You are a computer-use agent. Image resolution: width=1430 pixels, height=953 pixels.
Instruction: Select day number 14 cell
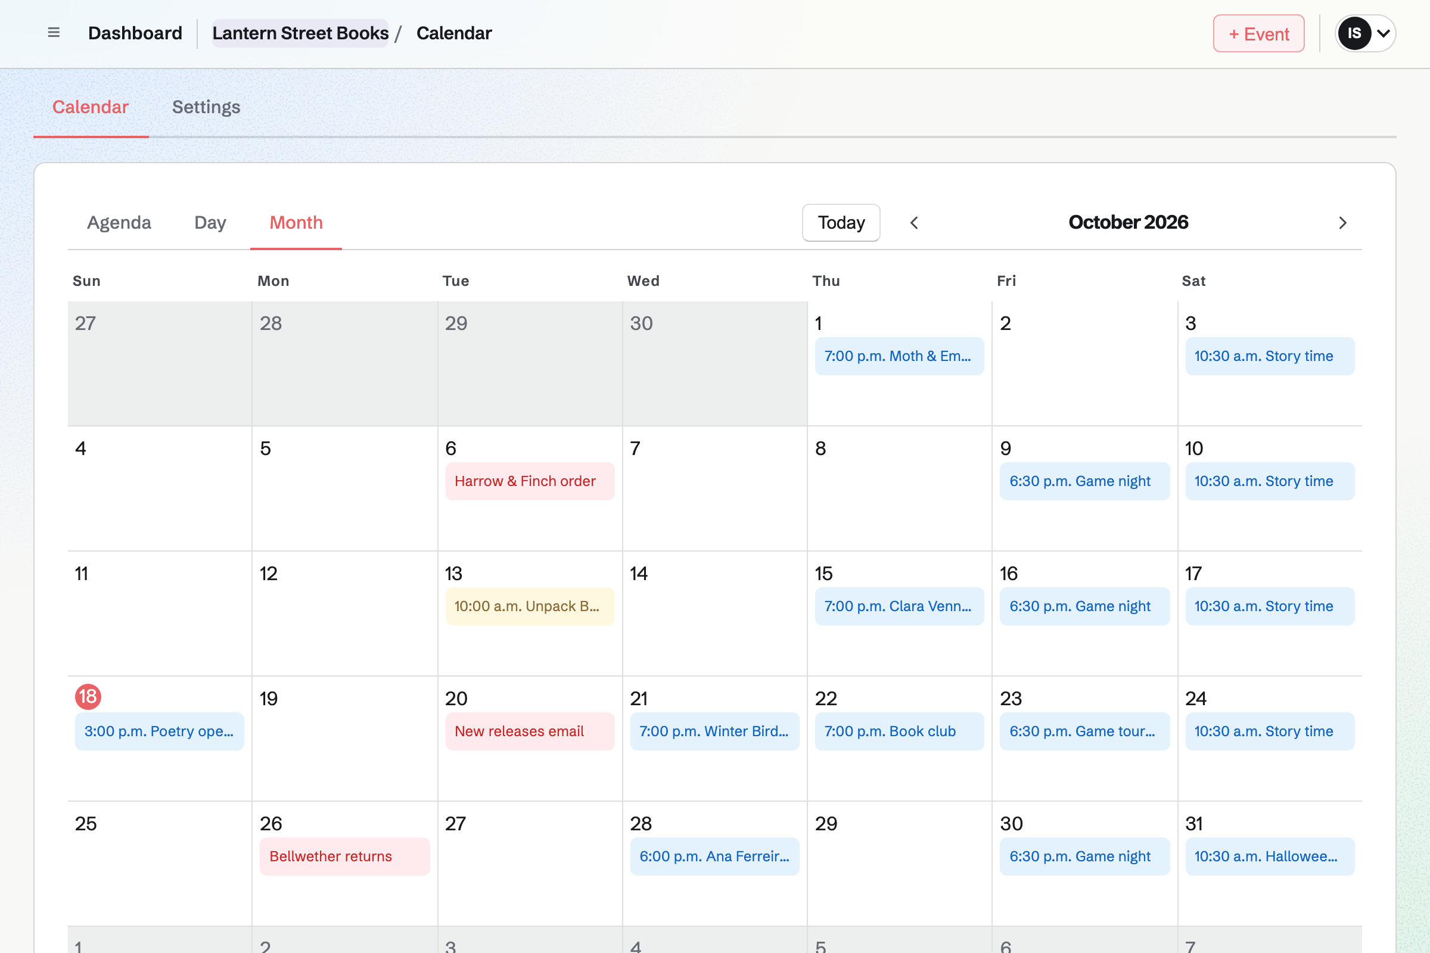pos(714,614)
